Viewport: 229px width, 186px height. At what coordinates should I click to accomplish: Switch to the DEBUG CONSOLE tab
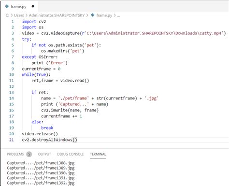point(71,154)
